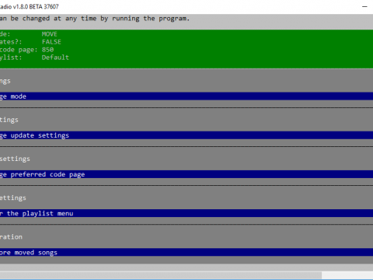Click the text 'changed at any time by running the program'
Image resolution: width=373 pixels, height=280 pixels.
coord(106,19)
